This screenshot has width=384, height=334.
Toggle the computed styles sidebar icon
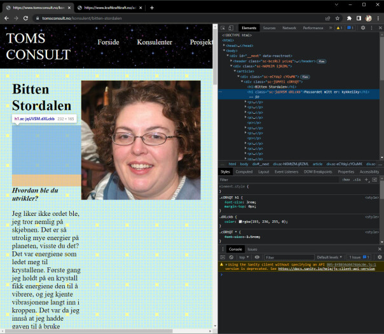374,180
